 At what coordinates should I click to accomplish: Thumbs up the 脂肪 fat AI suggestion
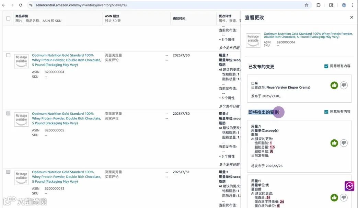click(x=334, y=143)
